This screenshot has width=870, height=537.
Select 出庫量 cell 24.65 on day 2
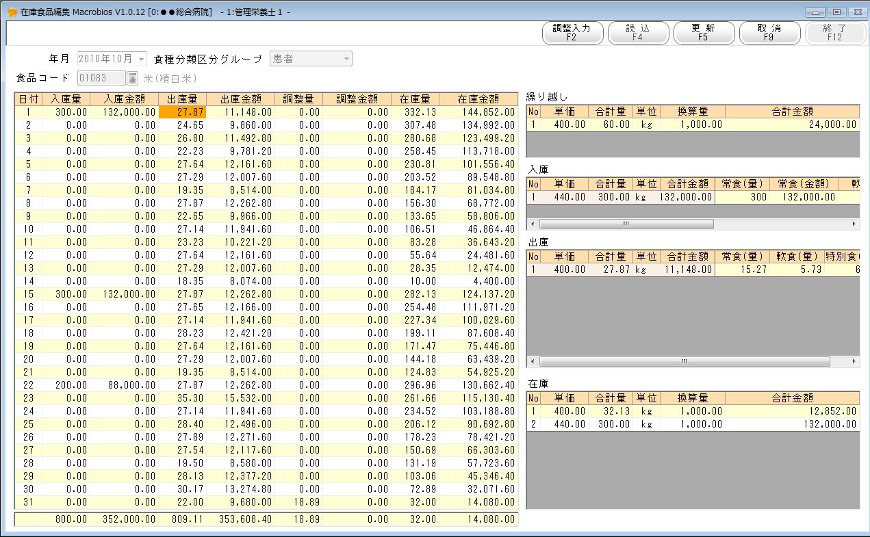182,125
